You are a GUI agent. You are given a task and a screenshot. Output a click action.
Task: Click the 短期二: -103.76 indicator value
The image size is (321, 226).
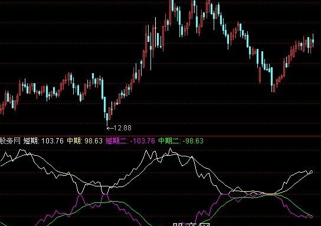click(130, 141)
